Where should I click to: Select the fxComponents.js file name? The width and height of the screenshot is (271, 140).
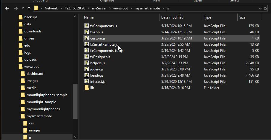pyautogui.click(x=104, y=26)
